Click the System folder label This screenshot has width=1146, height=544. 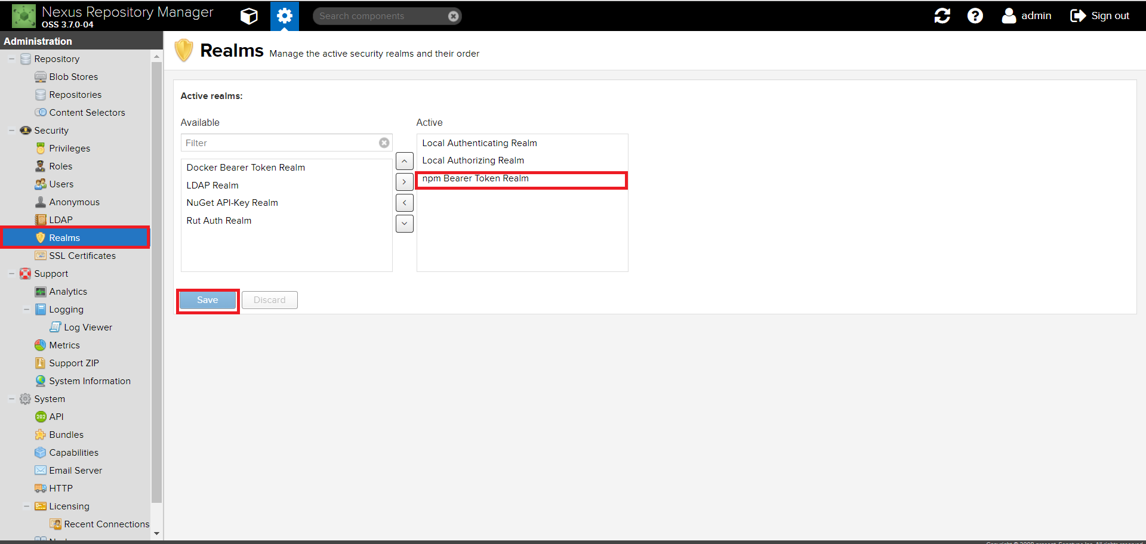click(x=50, y=399)
